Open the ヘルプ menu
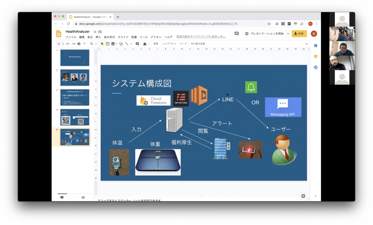 [168, 37]
